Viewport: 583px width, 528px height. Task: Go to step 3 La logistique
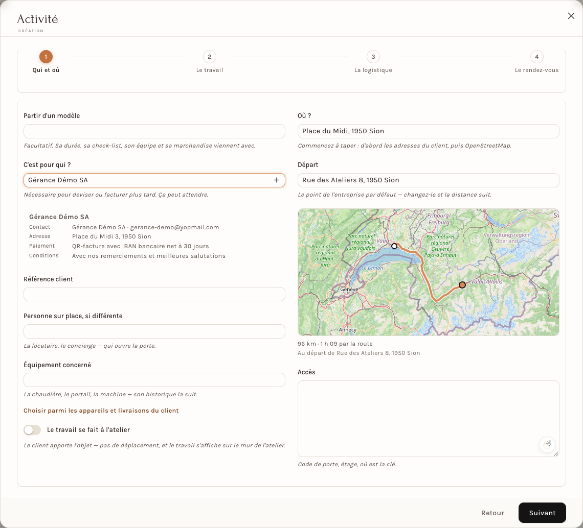[x=373, y=62]
